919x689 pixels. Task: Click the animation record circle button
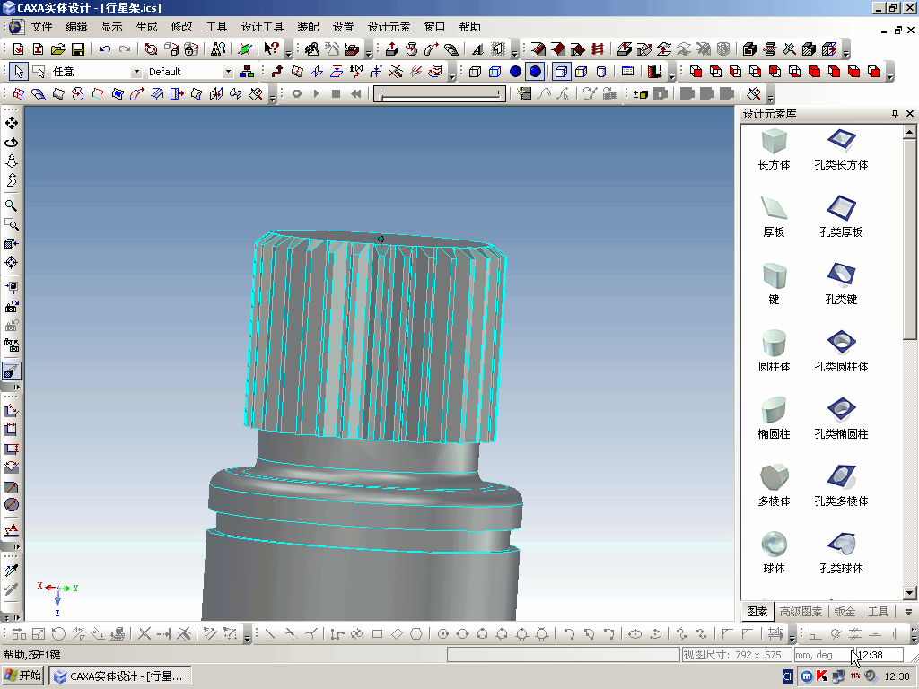(x=296, y=93)
